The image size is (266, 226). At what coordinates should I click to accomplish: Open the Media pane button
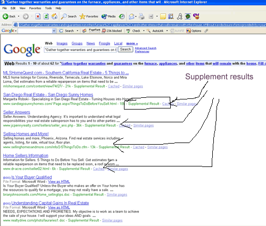click(109, 16)
